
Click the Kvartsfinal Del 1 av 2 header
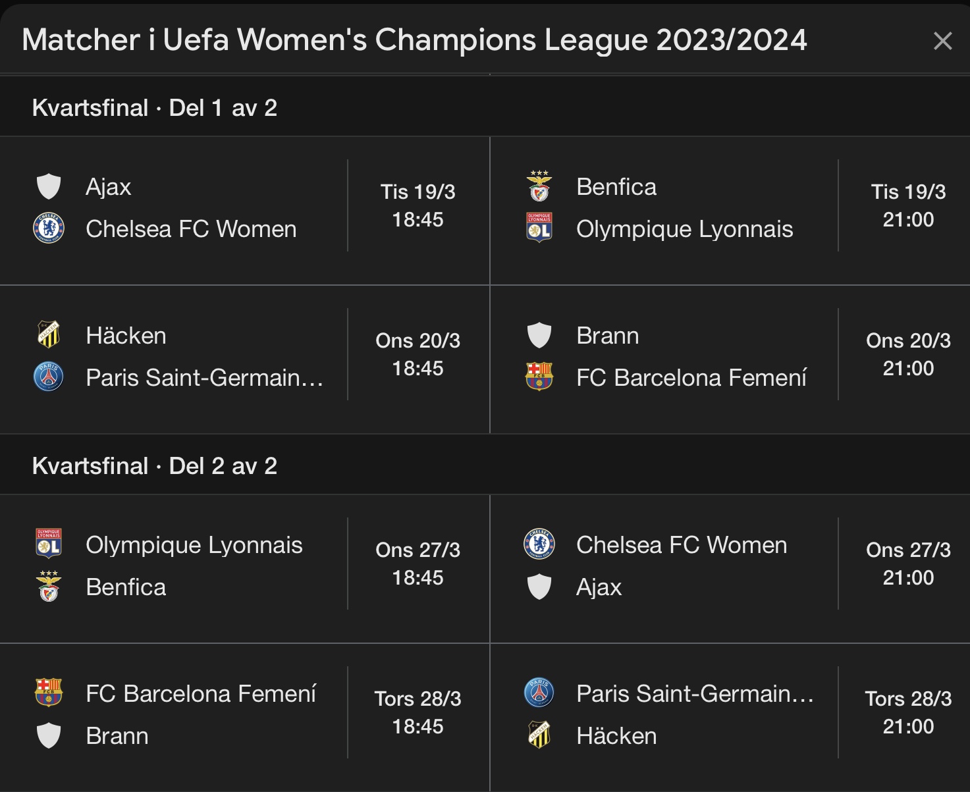(x=155, y=108)
